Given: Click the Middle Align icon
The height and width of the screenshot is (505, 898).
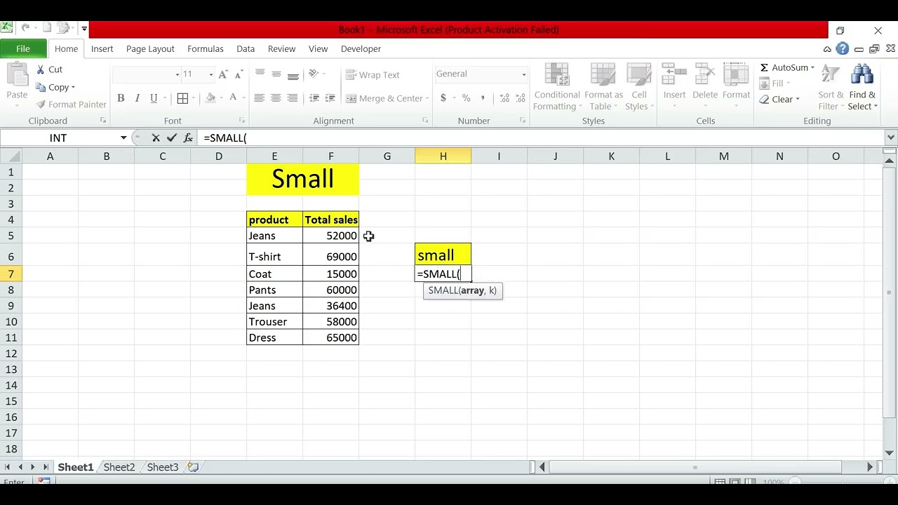Looking at the screenshot, I should (x=276, y=74).
